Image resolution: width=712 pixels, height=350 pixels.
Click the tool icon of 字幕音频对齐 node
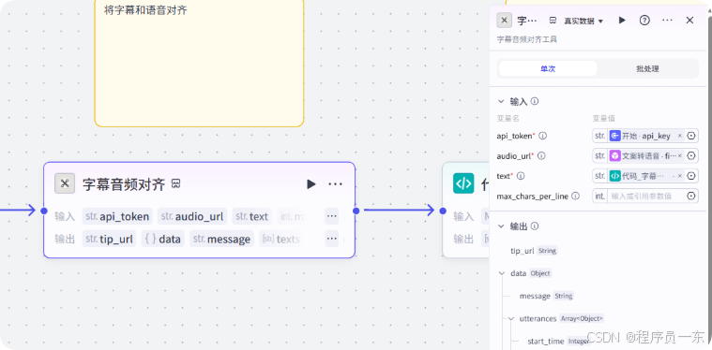65,183
